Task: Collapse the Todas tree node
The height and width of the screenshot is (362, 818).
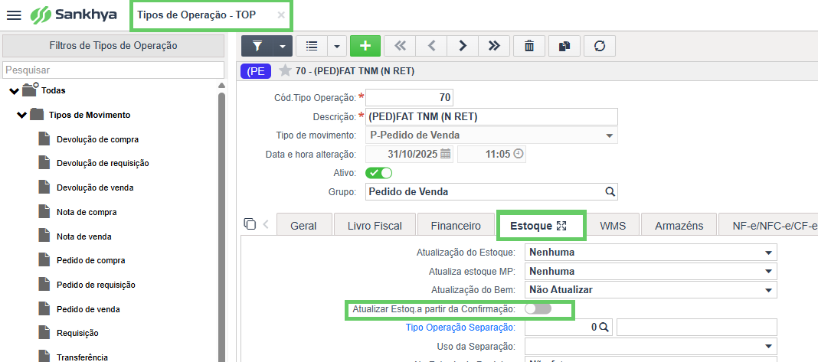Action: pos(14,91)
